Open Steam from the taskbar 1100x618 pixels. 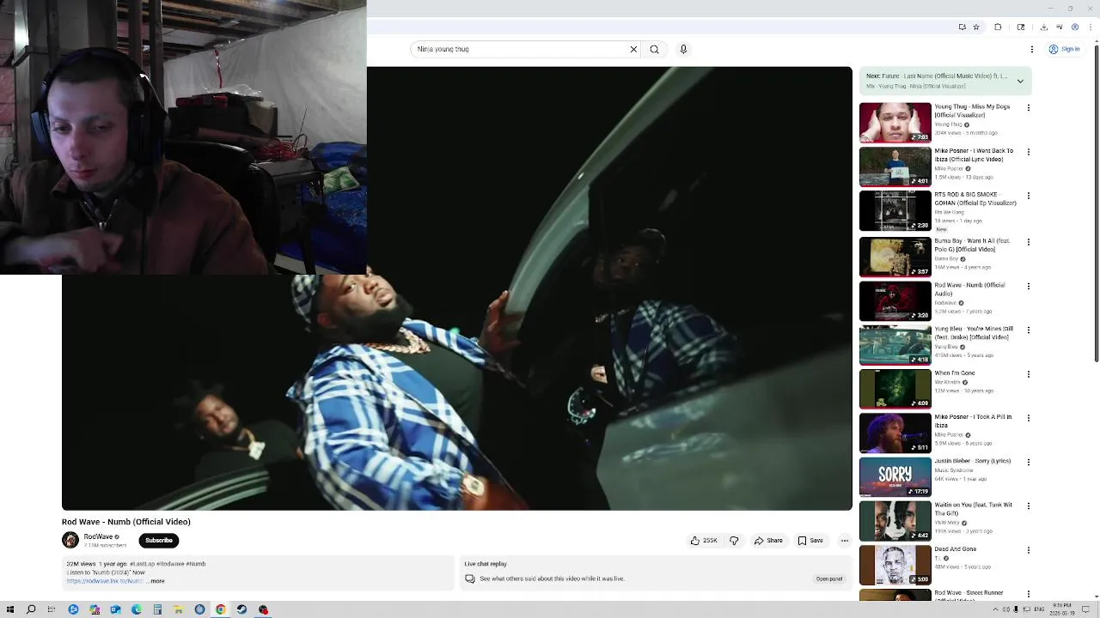(241, 609)
